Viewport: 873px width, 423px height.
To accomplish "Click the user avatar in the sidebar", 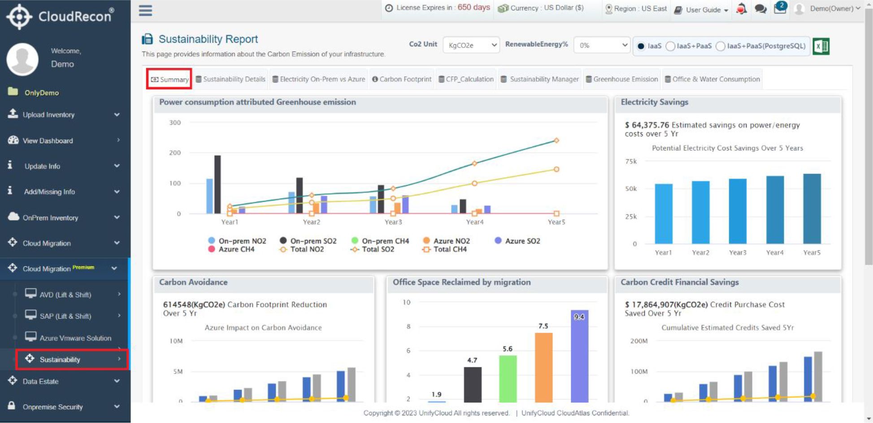I will (x=22, y=59).
